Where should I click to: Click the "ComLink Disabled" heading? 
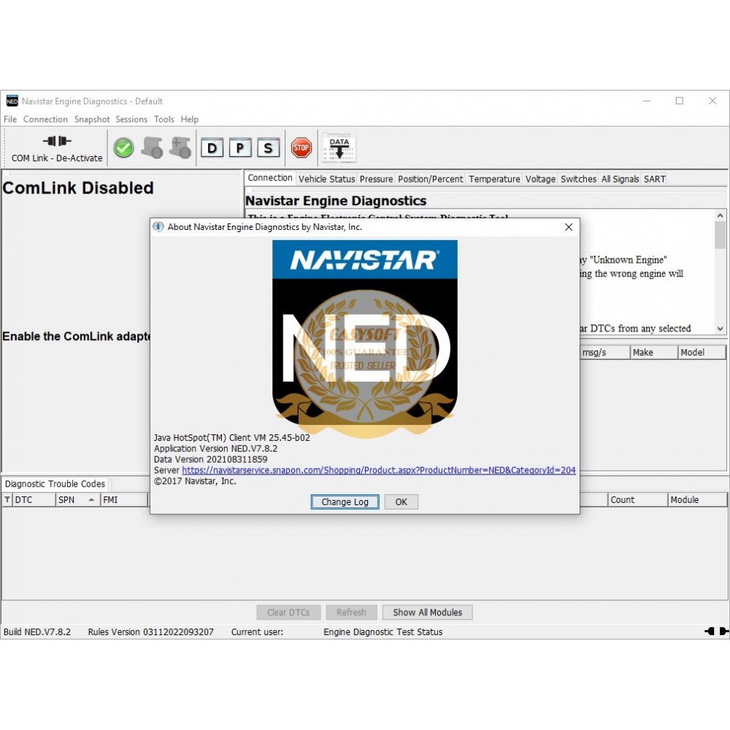pyautogui.click(x=78, y=188)
